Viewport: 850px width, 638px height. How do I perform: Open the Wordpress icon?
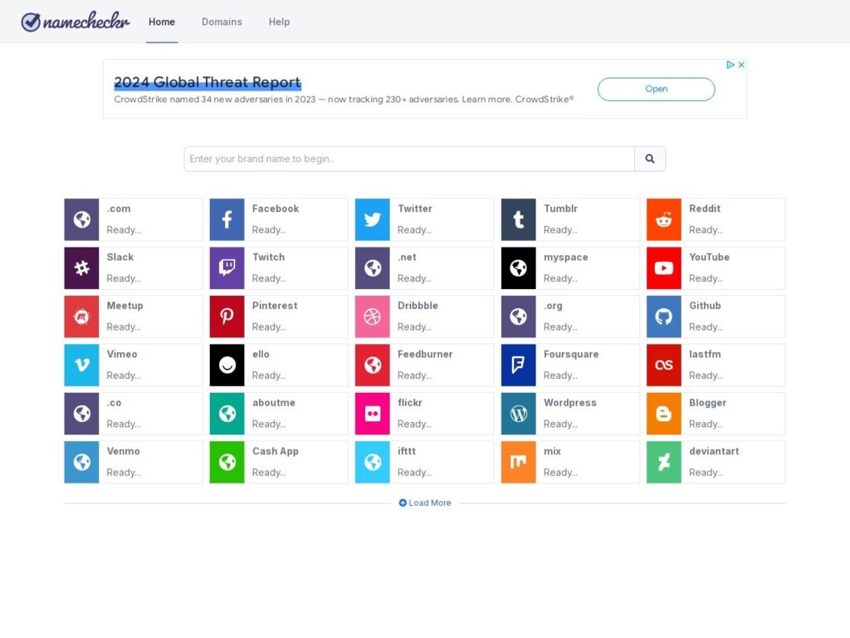click(x=518, y=414)
